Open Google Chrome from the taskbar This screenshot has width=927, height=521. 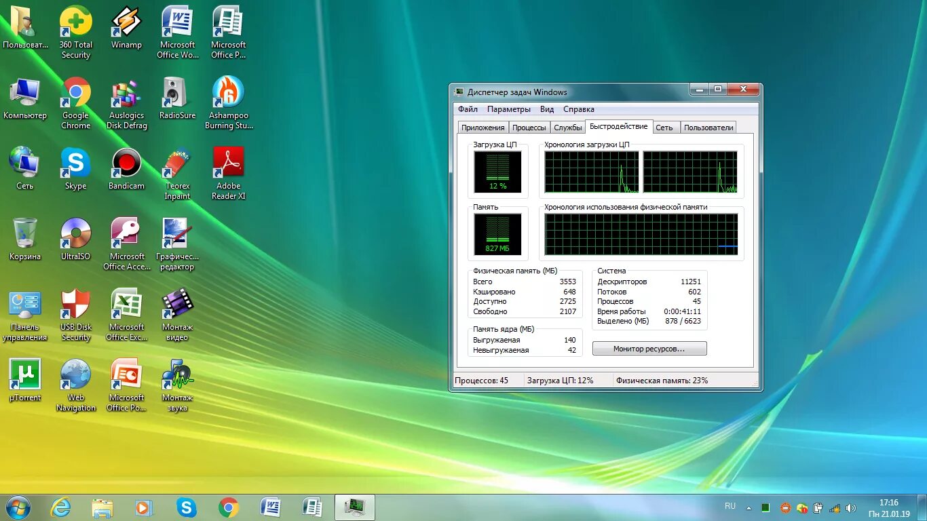click(x=229, y=507)
